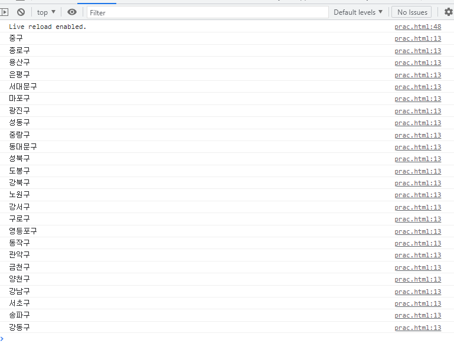This screenshot has width=454, height=353.
Task: Open prac.html:13 link beside 도봉구
Action: (x=418, y=171)
